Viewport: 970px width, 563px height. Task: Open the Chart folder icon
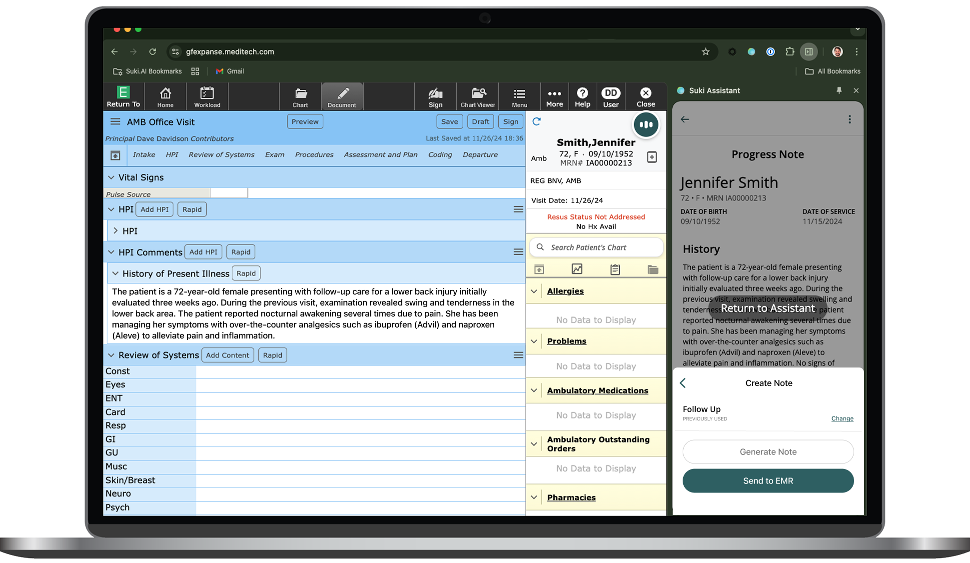(x=300, y=96)
